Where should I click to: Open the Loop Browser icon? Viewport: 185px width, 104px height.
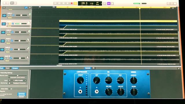[x=172, y=3]
